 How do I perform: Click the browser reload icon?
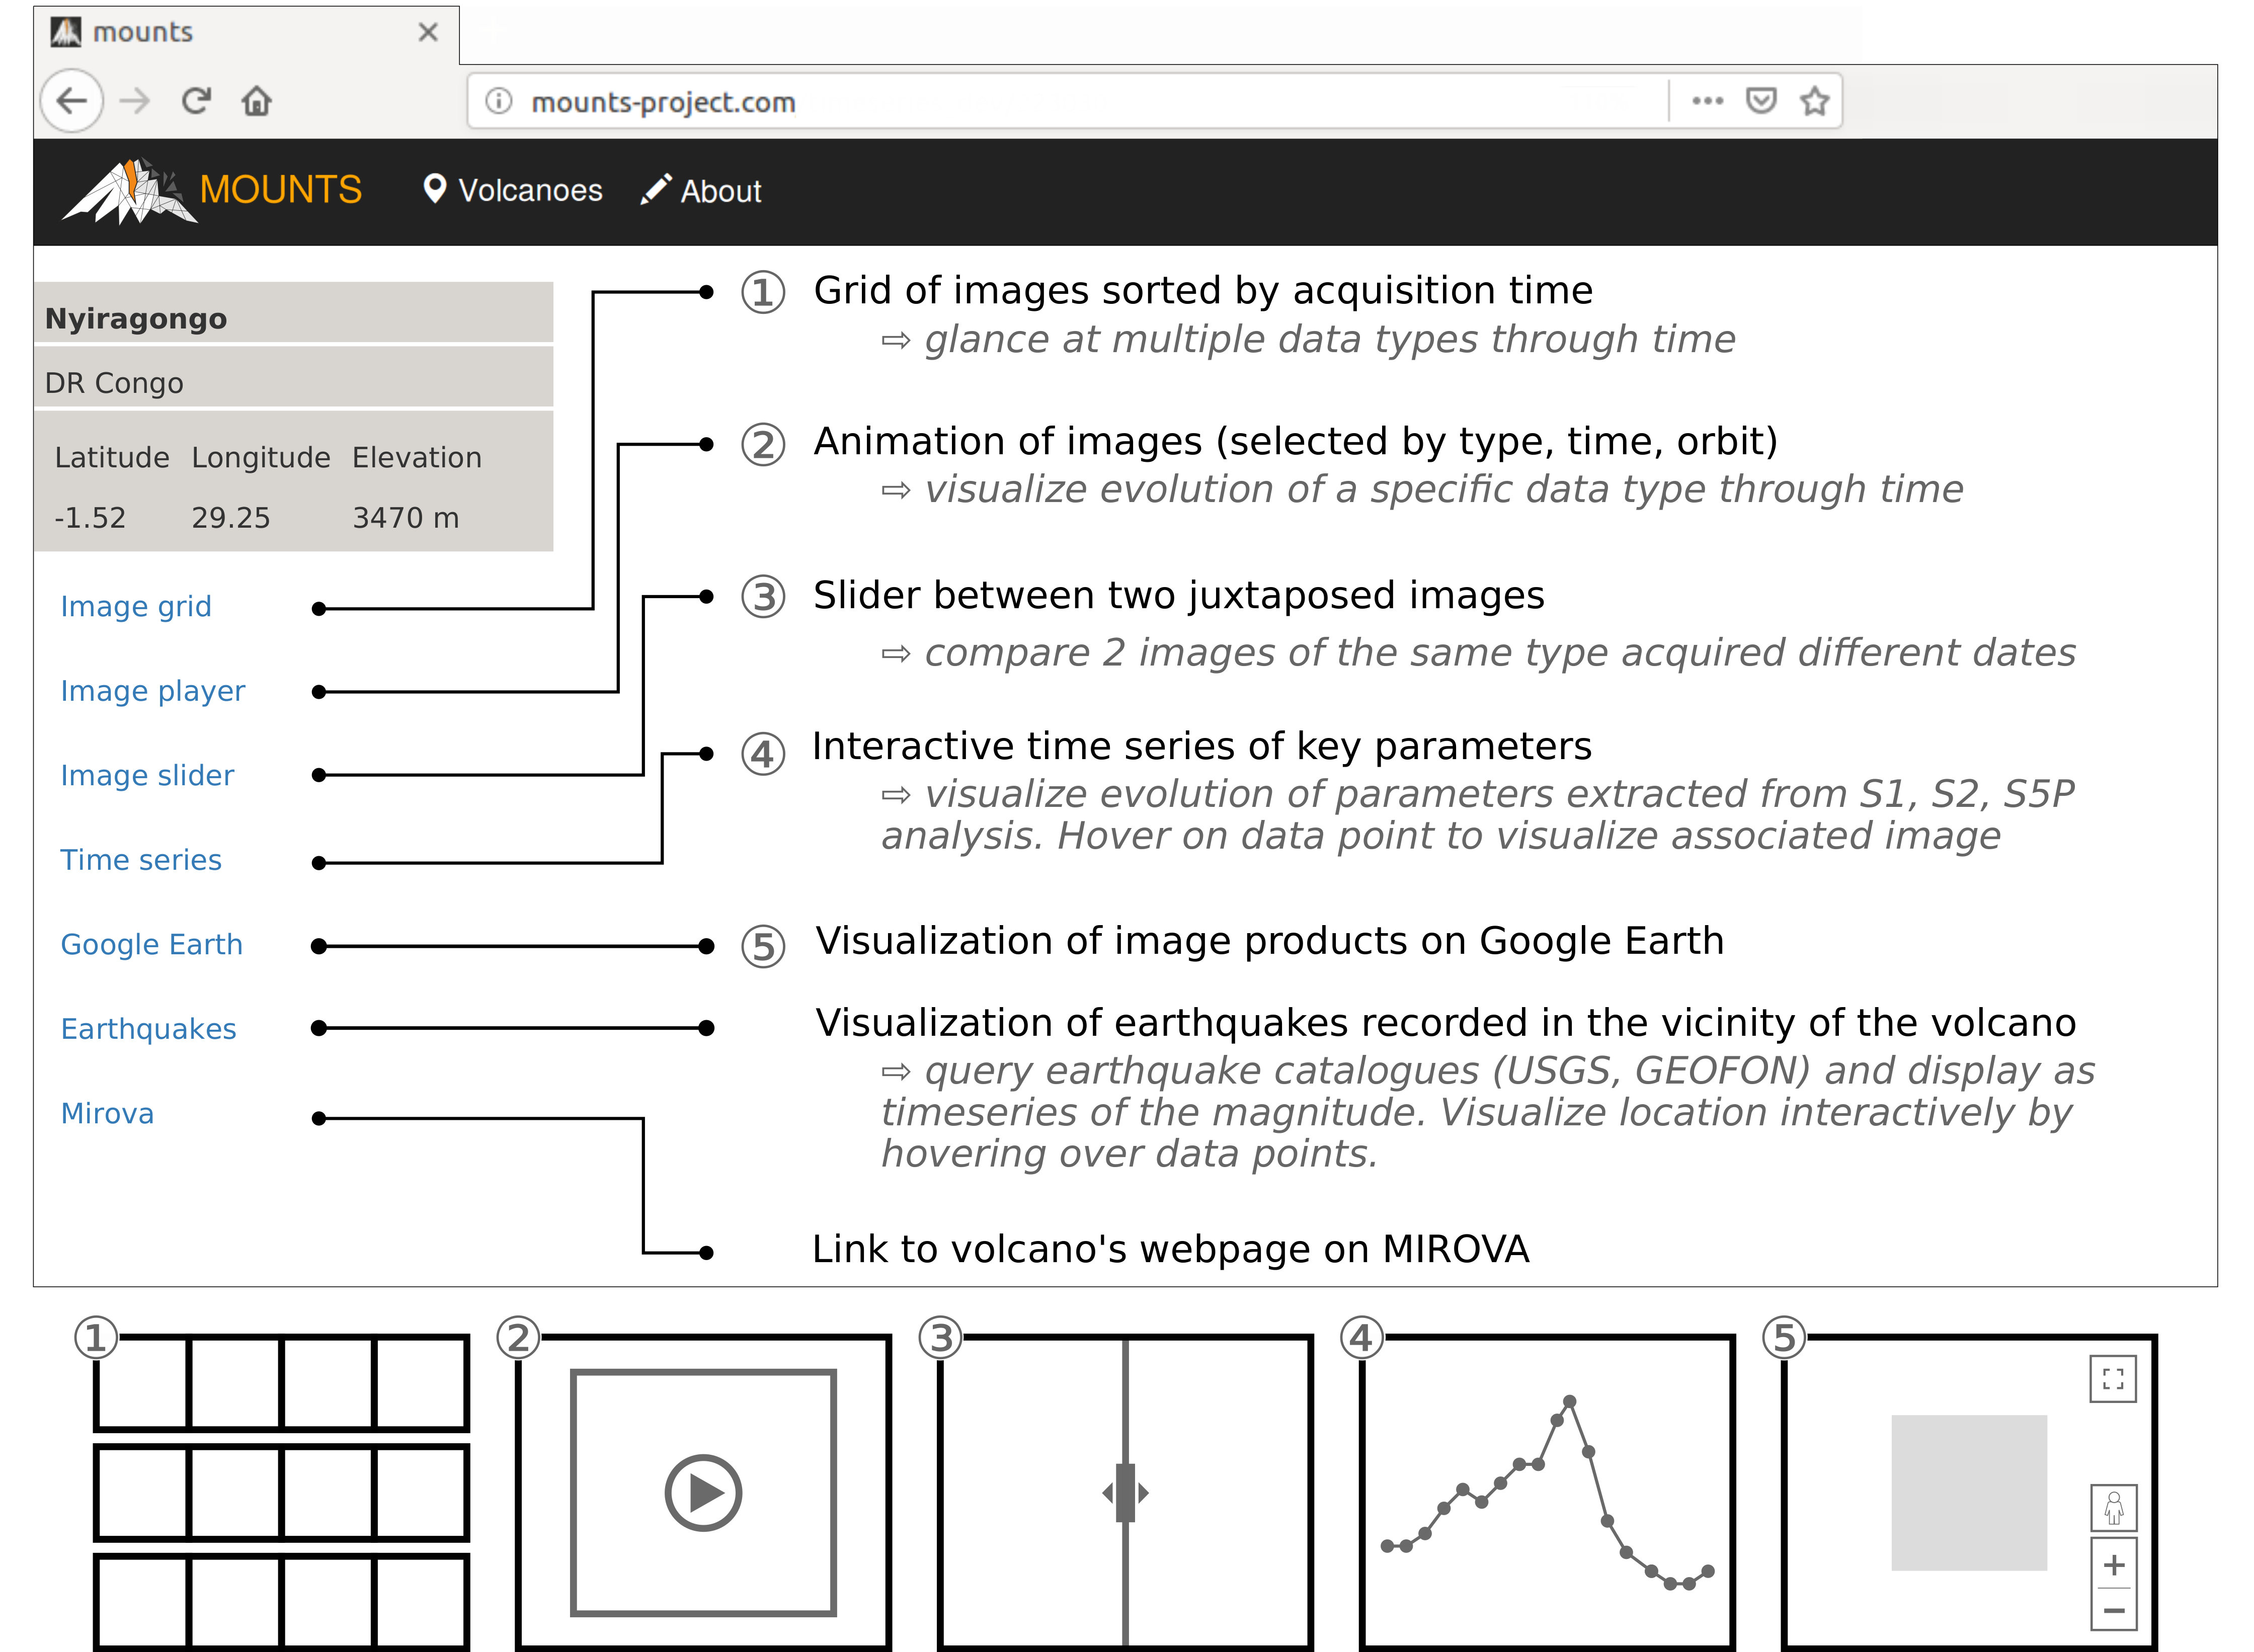point(196,101)
